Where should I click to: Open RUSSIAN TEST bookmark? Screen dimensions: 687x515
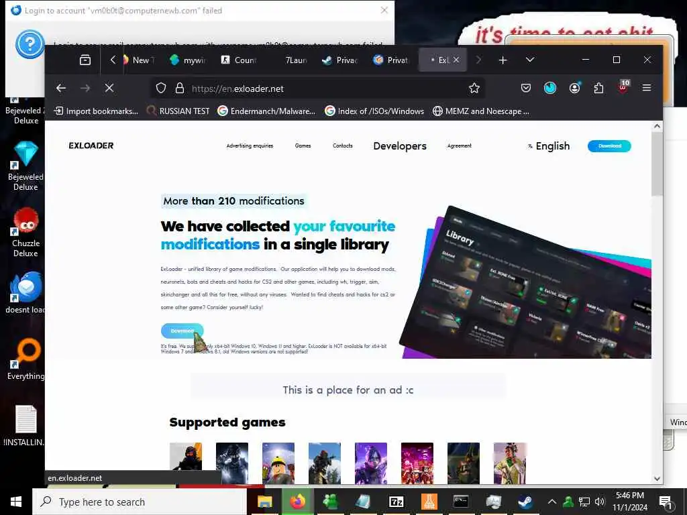click(x=178, y=111)
